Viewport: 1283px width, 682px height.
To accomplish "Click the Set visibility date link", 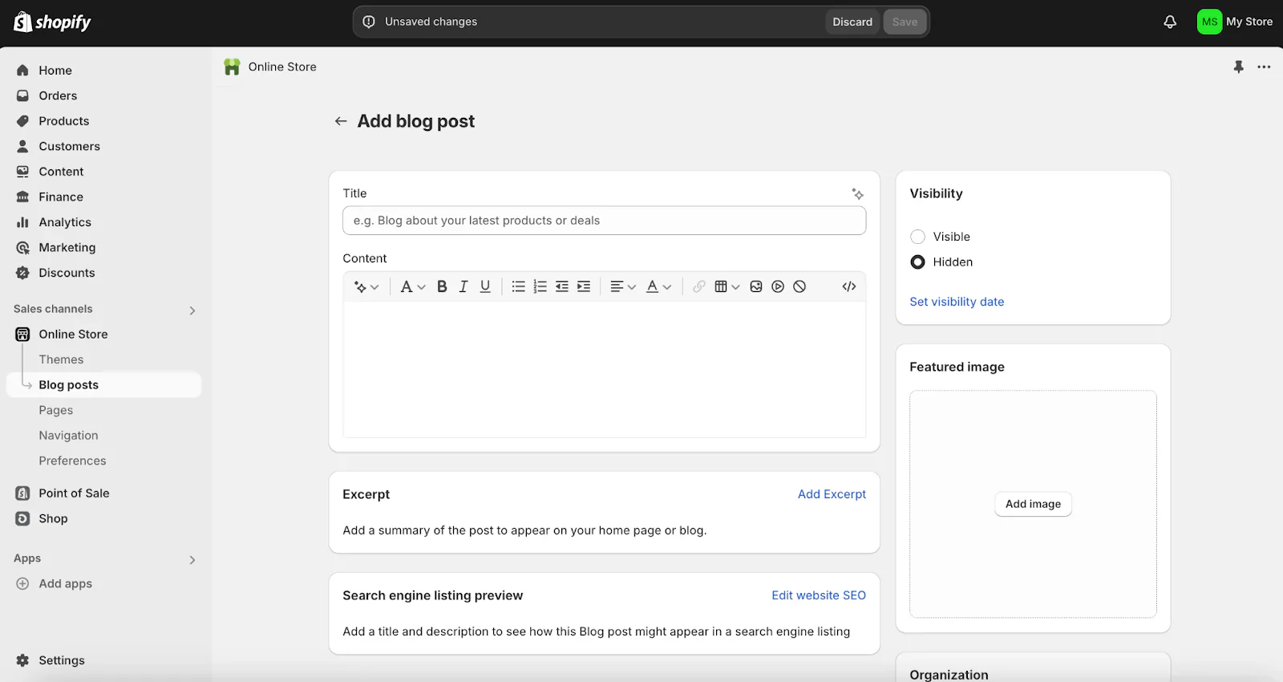I will tap(957, 302).
